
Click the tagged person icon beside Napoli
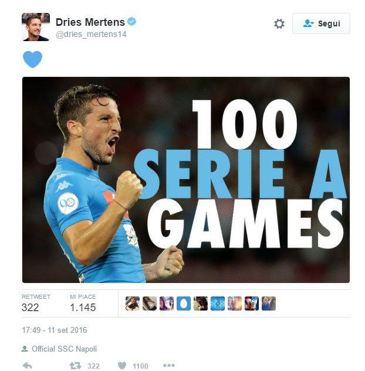(25, 349)
